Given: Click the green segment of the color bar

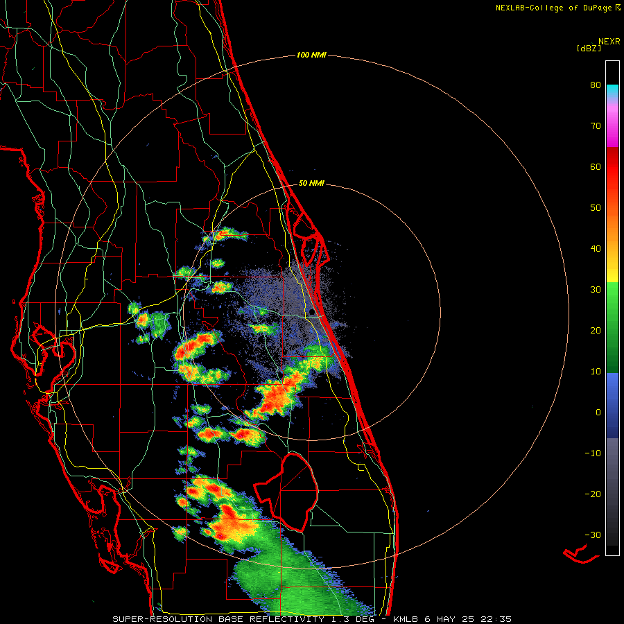Looking at the screenshot, I should pyautogui.click(x=612, y=327).
